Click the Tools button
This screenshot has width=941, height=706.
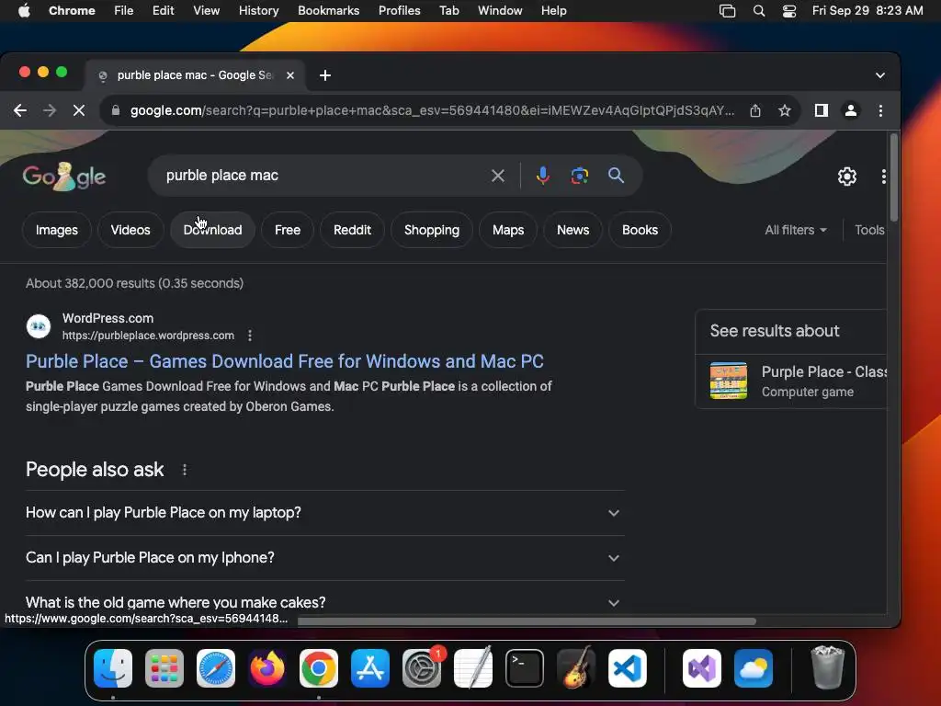(869, 230)
